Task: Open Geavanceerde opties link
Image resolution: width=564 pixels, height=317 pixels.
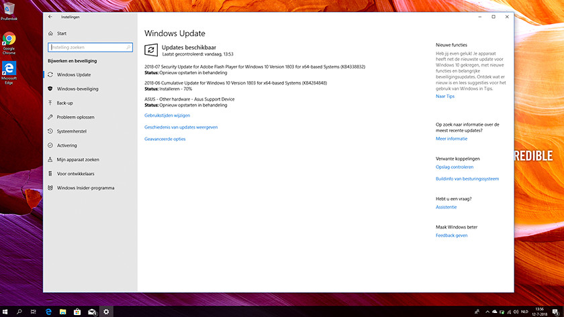Action: [164, 139]
